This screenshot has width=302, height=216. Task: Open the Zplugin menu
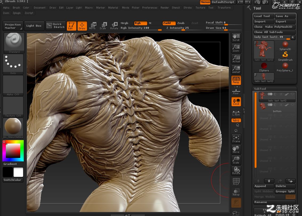pos(17,13)
